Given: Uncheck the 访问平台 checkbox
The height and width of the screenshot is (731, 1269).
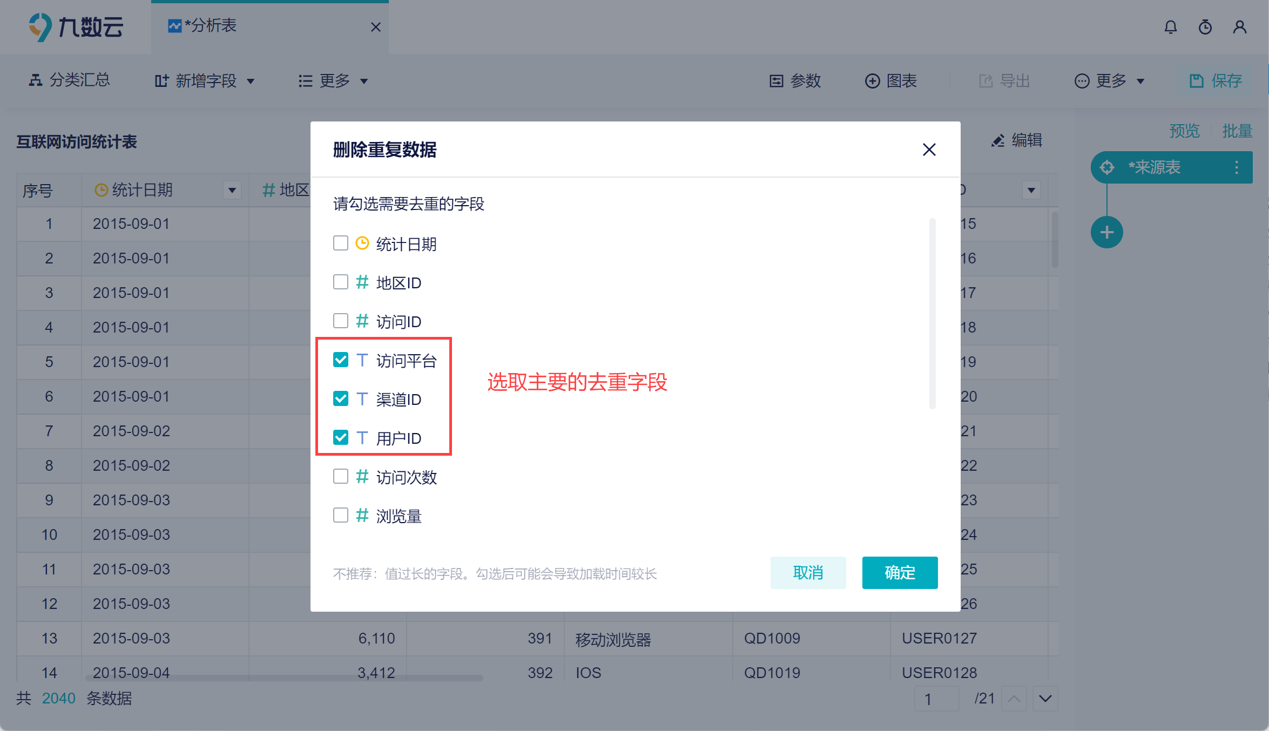Looking at the screenshot, I should point(341,360).
